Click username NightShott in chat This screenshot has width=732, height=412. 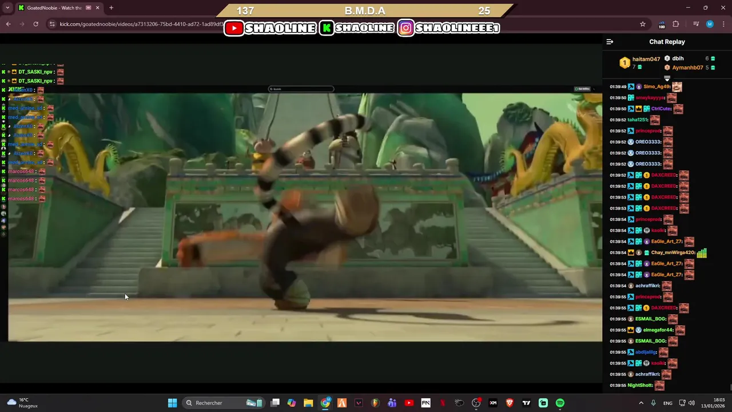[x=640, y=386]
